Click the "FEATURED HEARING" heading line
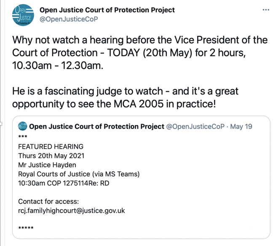 pyautogui.click(x=51, y=147)
